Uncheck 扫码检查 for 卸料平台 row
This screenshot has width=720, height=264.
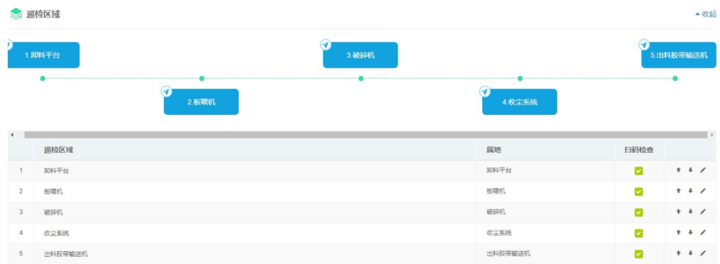tap(638, 170)
